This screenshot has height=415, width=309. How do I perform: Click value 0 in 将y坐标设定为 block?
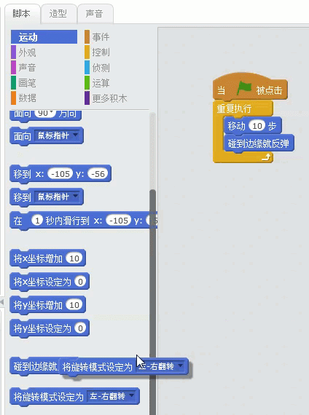coord(80,328)
